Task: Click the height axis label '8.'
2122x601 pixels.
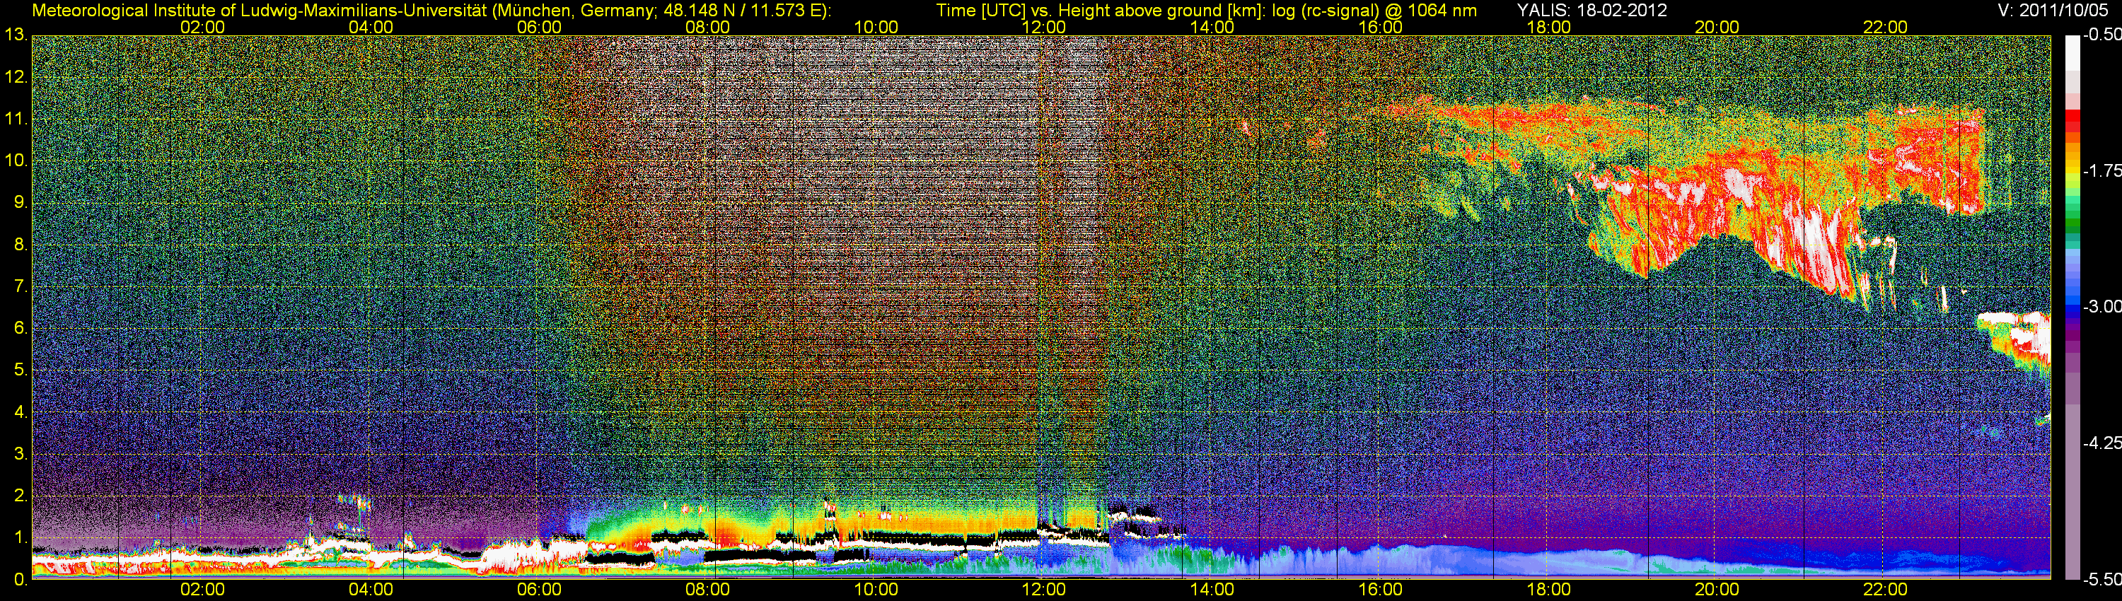Action: 20,245
